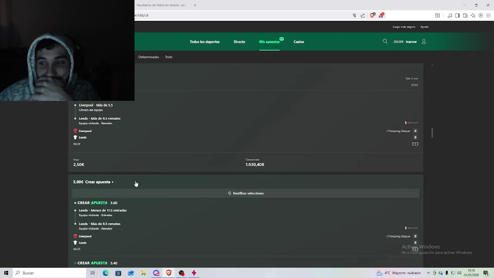
Task: Click Reutilizar selecciones button
Action: [245, 193]
